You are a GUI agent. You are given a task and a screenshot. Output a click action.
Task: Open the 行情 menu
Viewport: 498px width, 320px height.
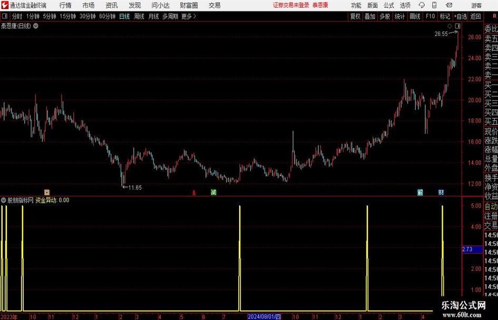[x=65, y=5]
